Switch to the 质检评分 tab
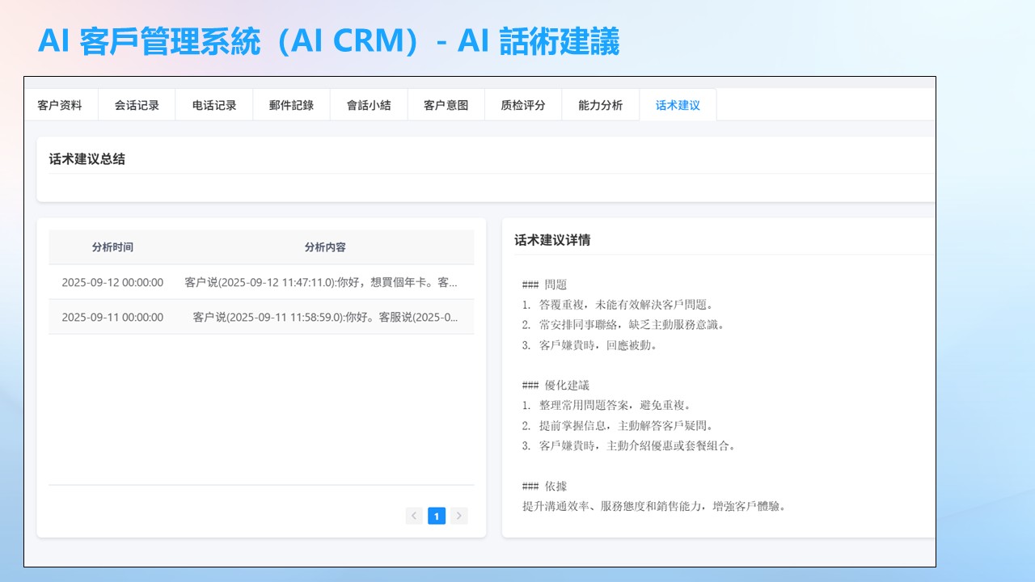Viewport: 1035px width, 582px height. point(523,105)
